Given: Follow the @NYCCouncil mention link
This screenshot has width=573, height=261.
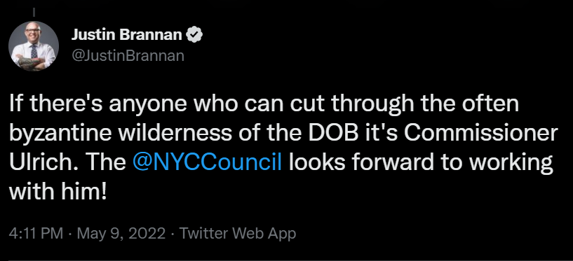Looking at the screenshot, I should tap(207, 162).
